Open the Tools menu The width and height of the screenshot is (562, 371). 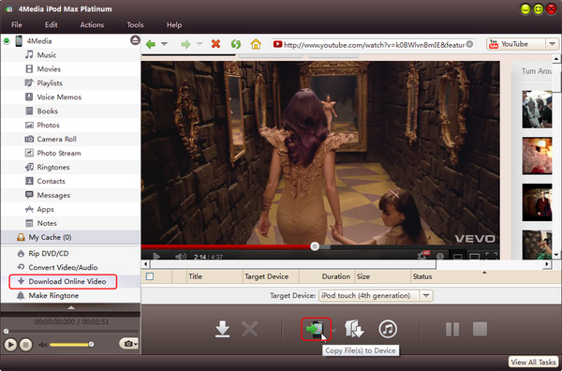click(x=135, y=24)
